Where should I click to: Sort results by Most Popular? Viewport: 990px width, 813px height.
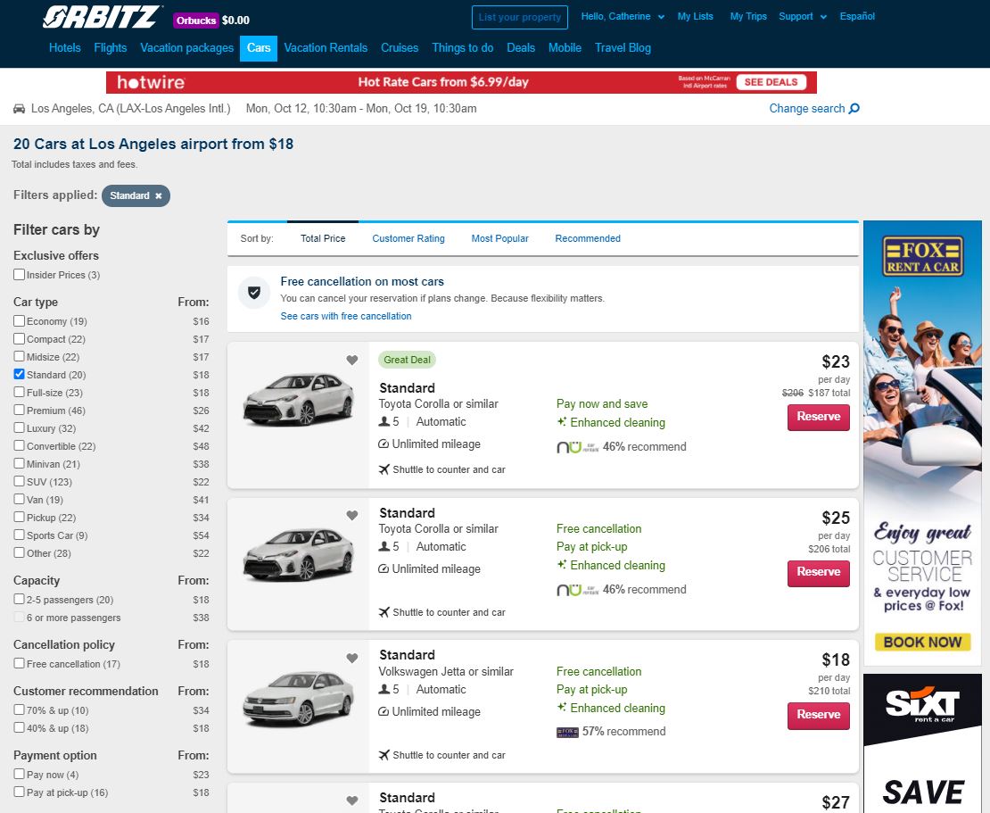click(x=500, y=239)
